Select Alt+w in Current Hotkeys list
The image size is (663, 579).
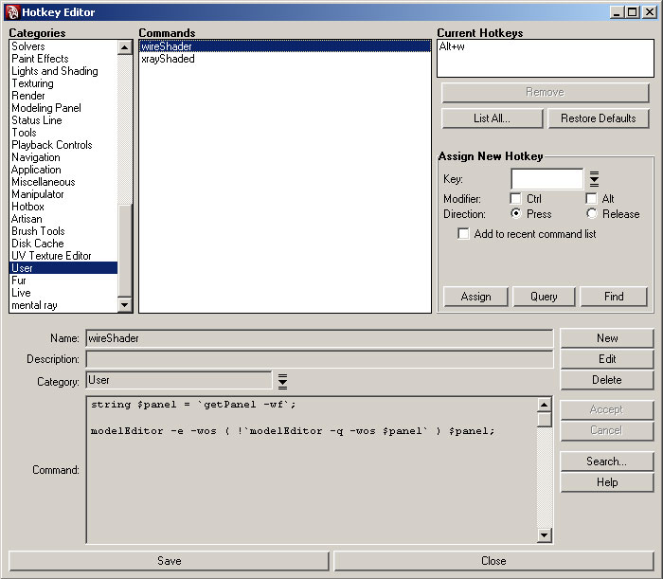point(451,46)
